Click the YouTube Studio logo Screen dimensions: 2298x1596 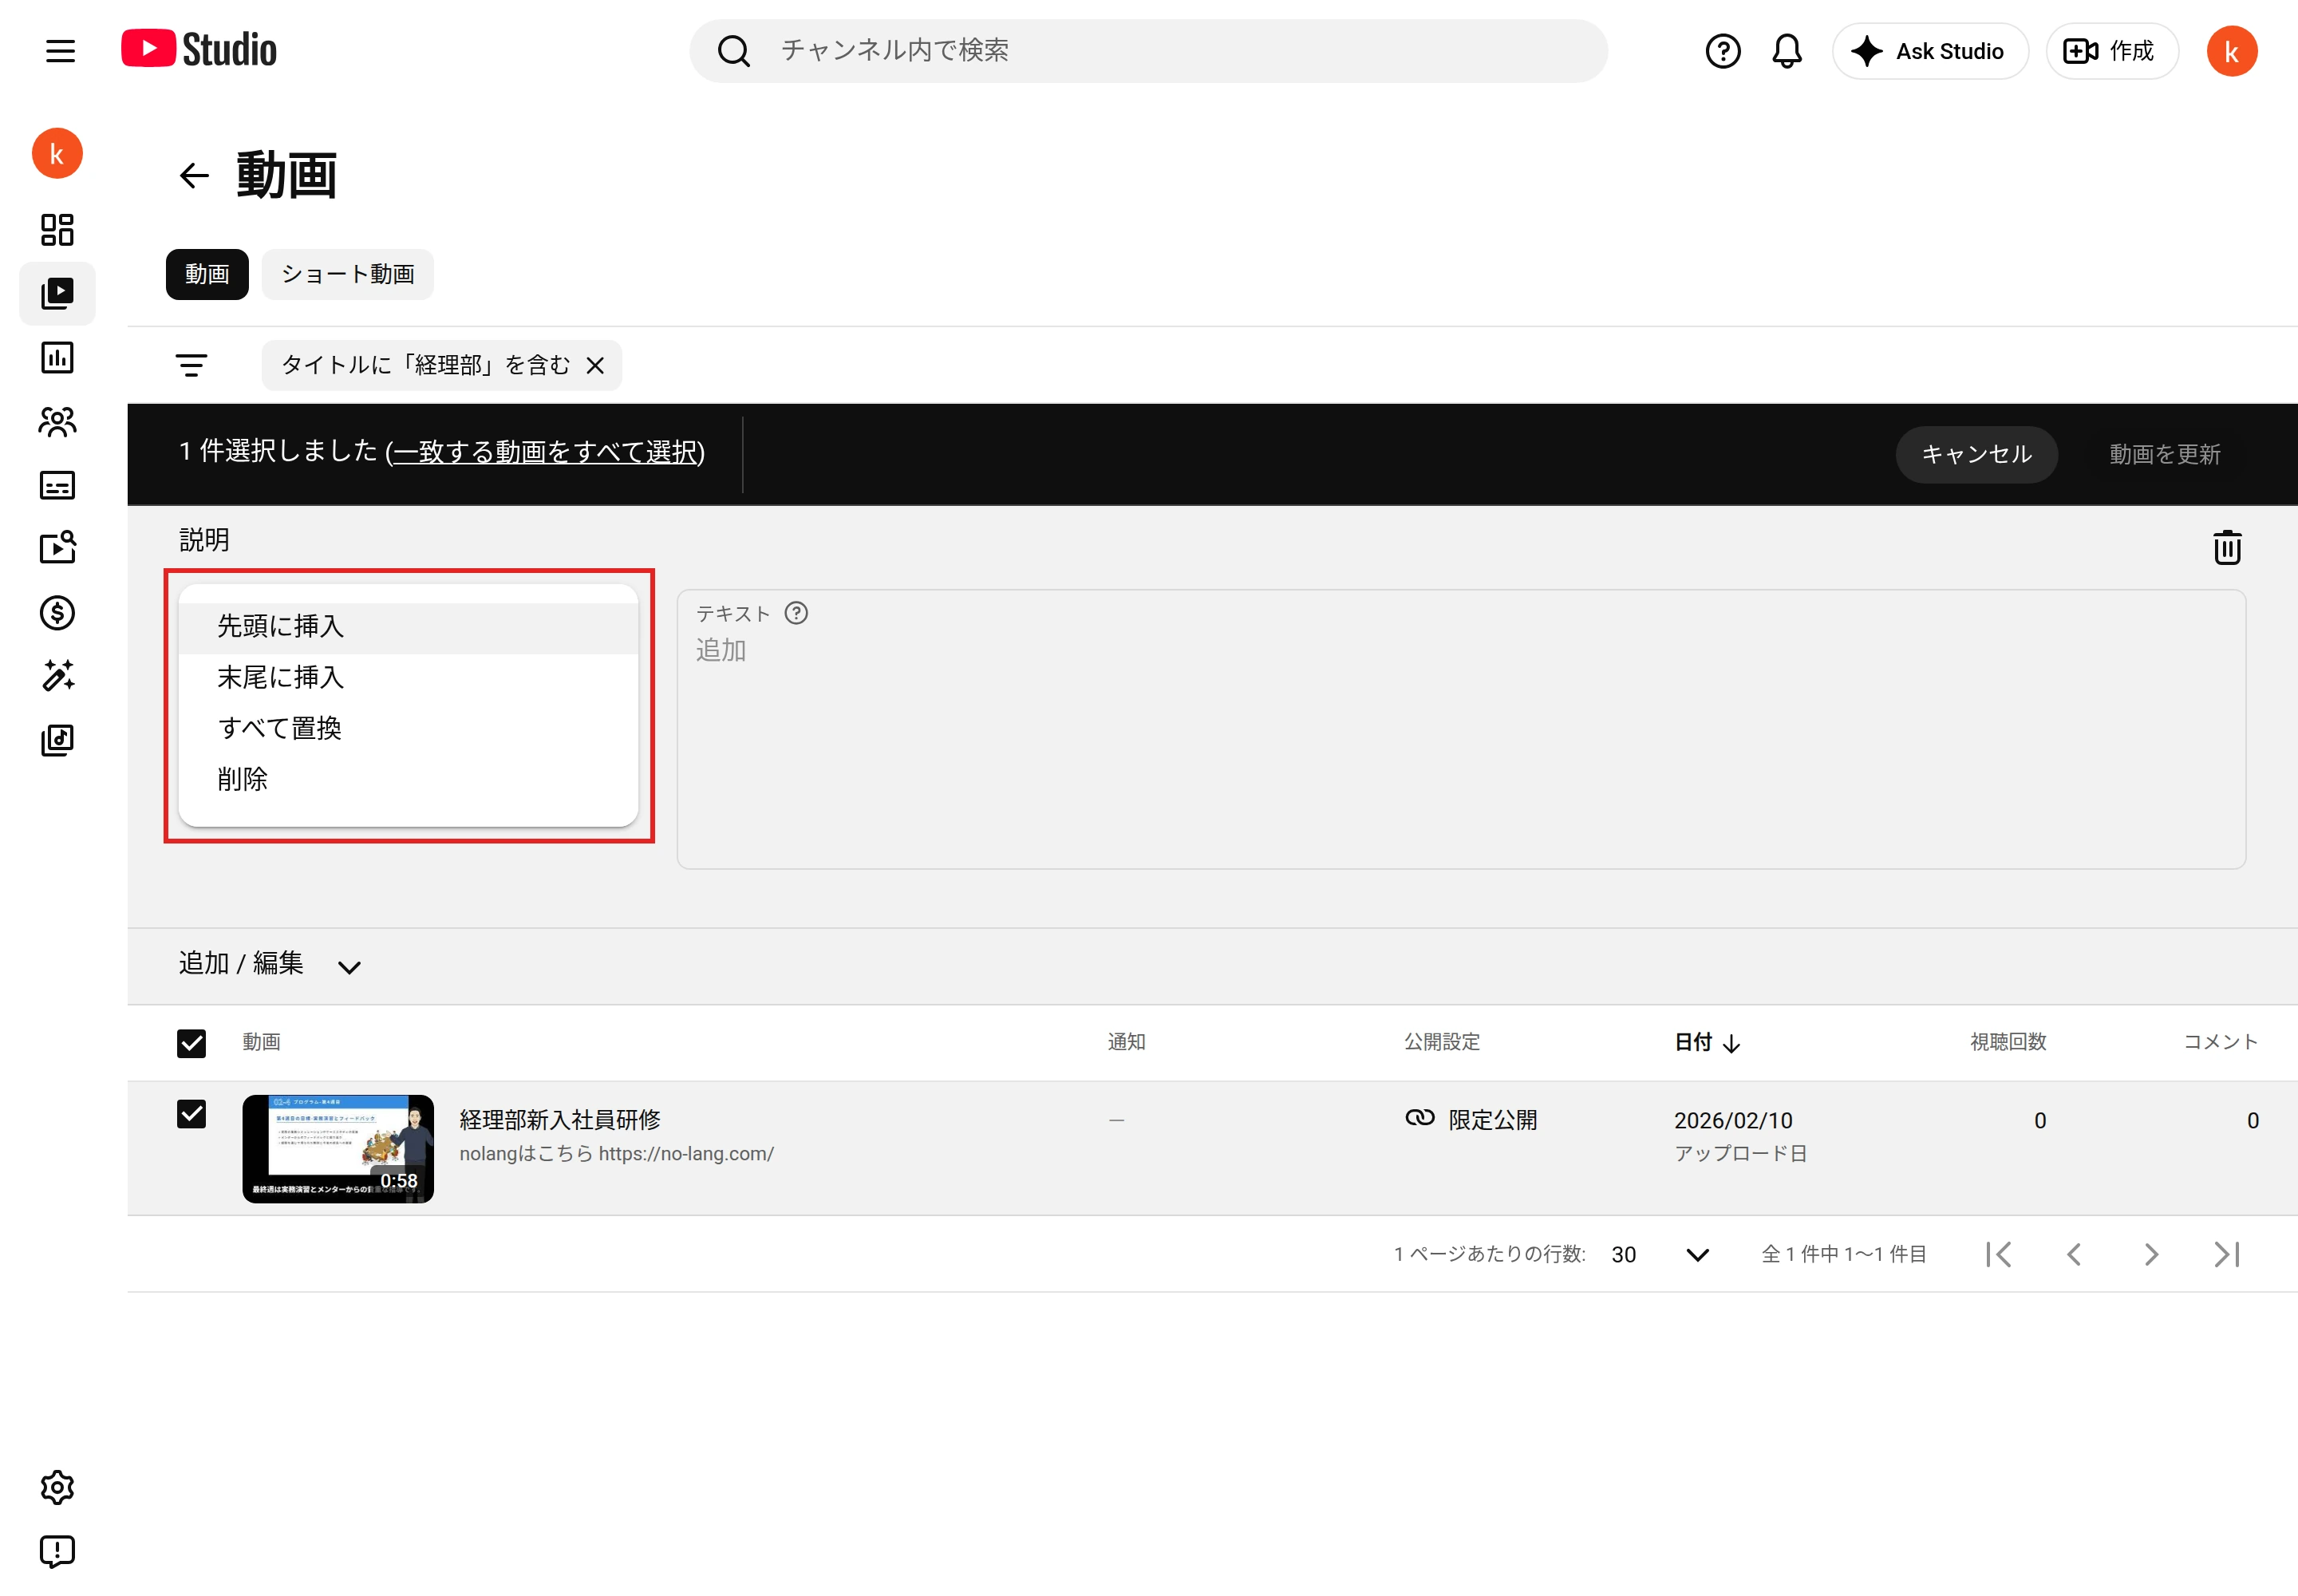point(199,49)
